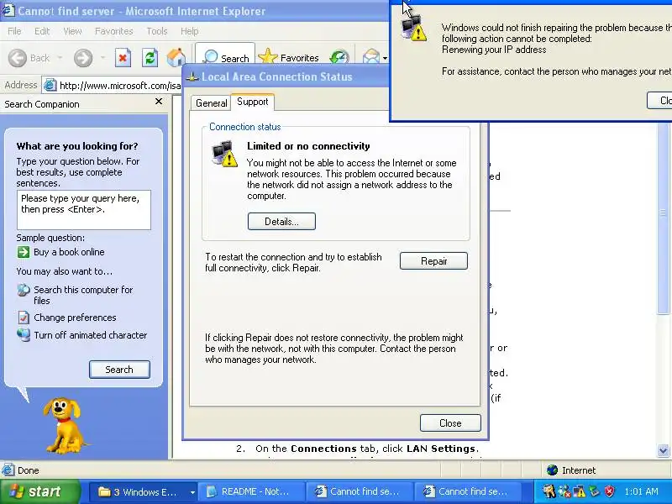
Task: Open the Help menu
Action: [189, 31]
